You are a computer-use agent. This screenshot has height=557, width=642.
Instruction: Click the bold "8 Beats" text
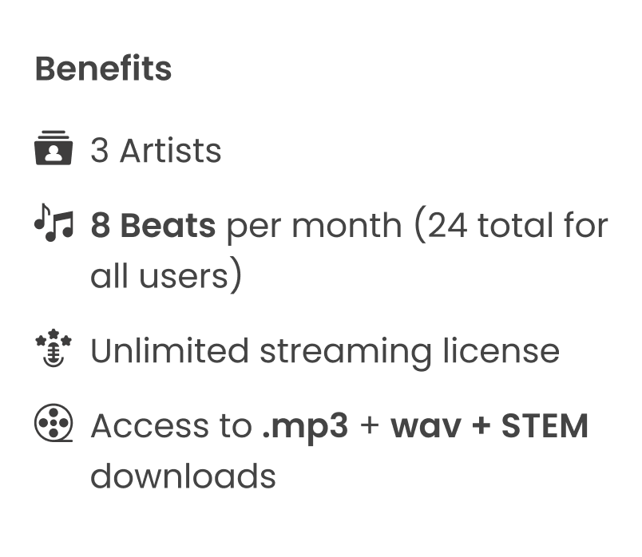153,226
